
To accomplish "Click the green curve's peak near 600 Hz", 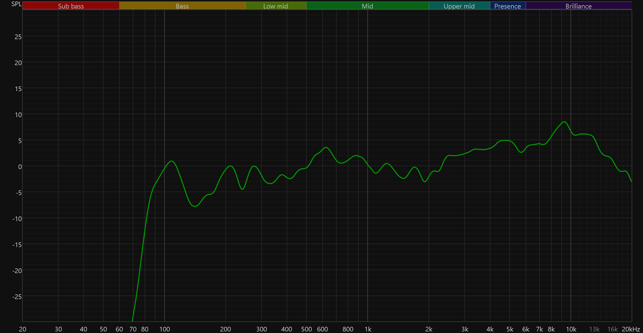I will point(326,147).
